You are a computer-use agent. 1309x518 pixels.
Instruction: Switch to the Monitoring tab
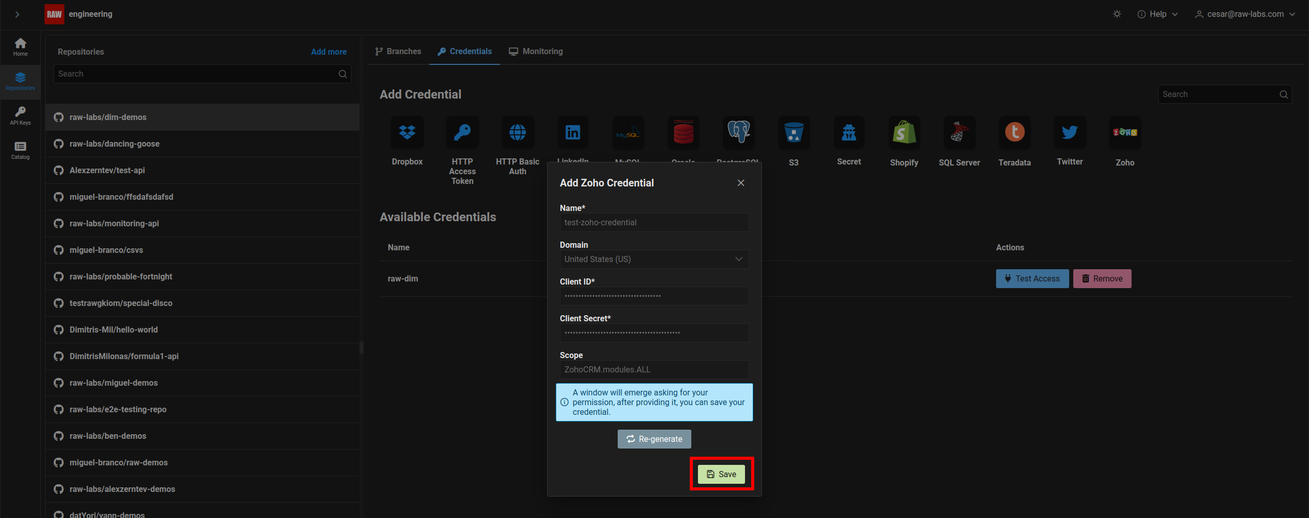(x=536, y=52)
